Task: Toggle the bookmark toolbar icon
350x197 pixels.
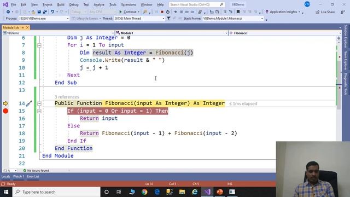Action: [238, 12]
